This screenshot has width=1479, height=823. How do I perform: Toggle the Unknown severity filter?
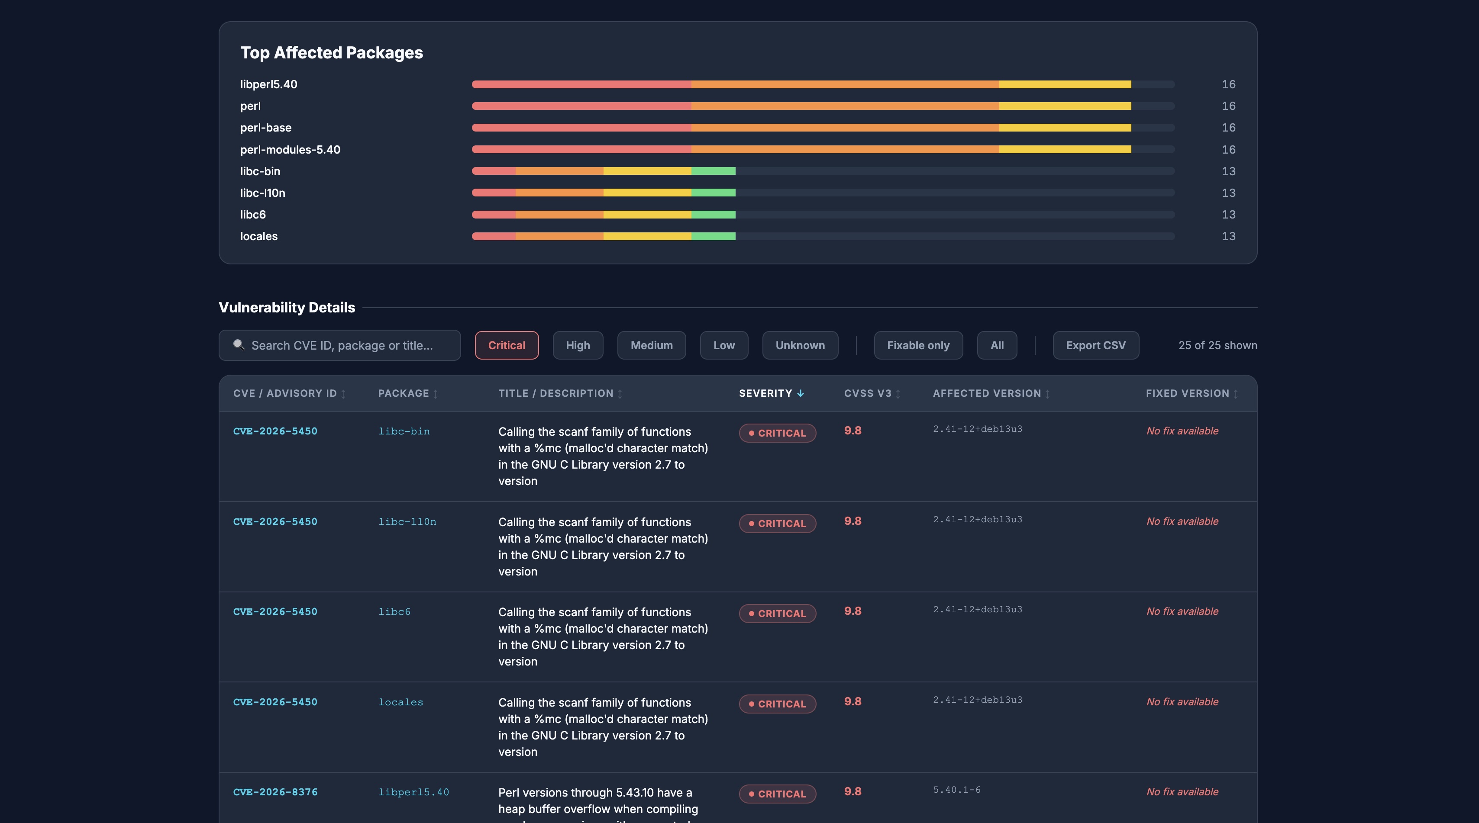click(801, 345)
